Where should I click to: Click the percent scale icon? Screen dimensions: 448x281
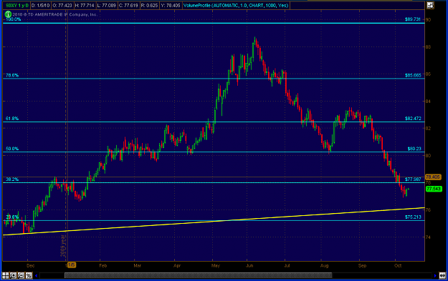click(x=29, y=275)
